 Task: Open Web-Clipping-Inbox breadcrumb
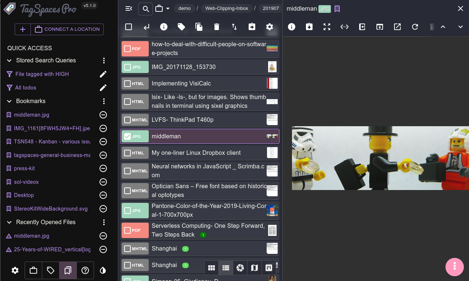click(227, 8)
